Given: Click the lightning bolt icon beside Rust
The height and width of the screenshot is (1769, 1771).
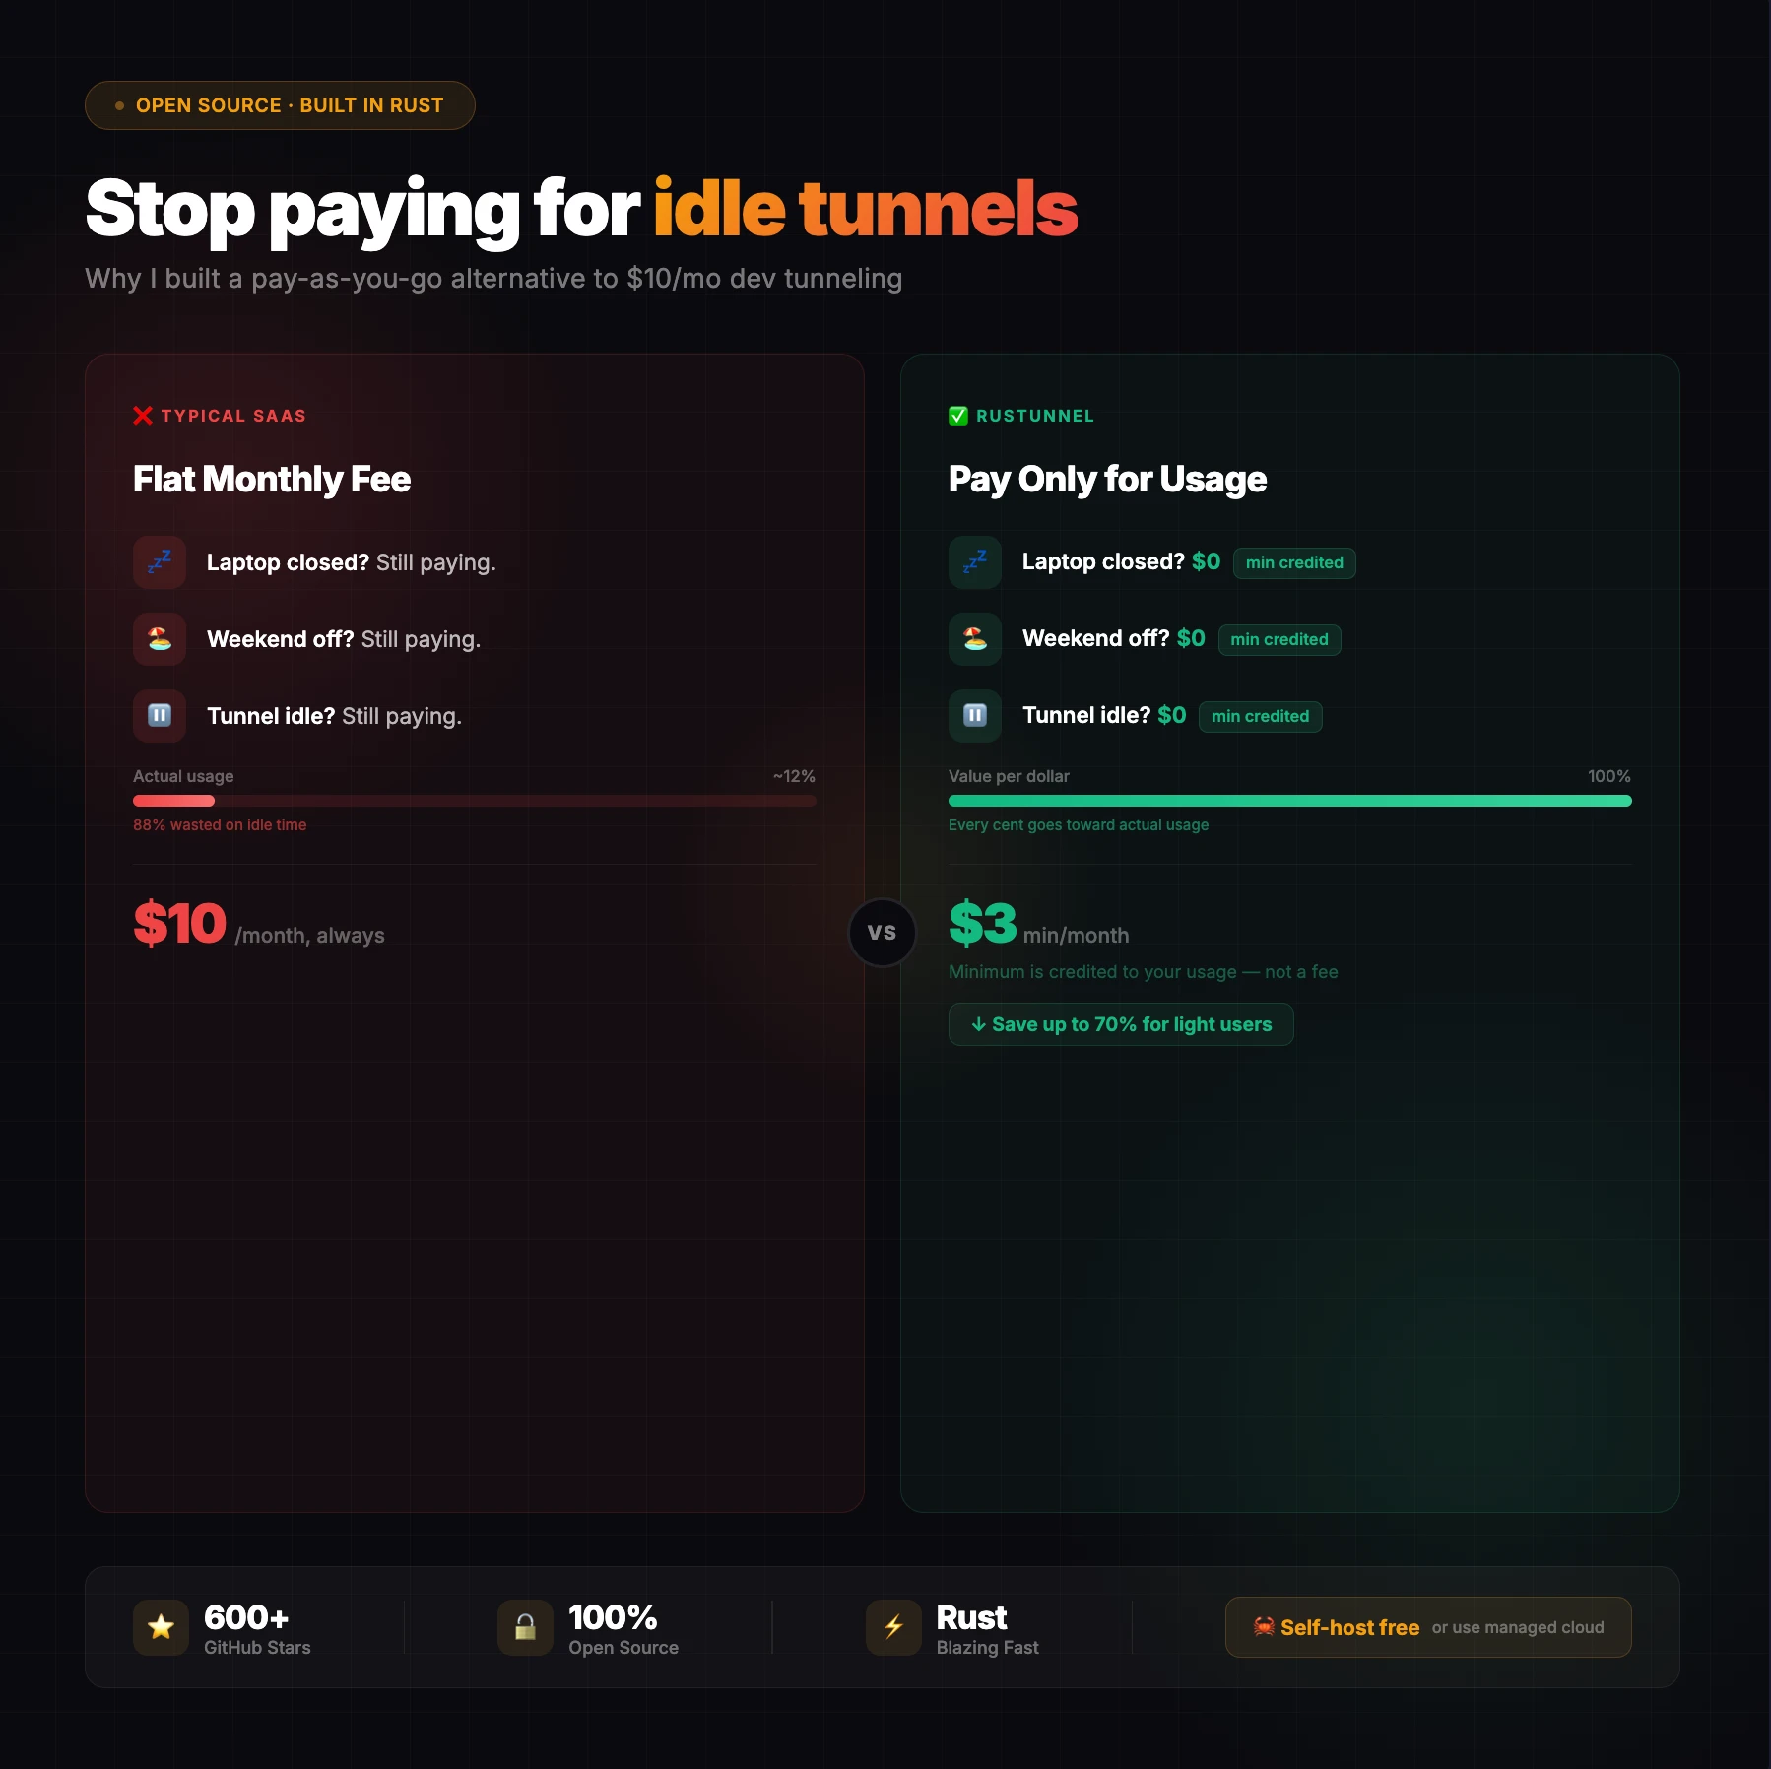Looking at the screenshot, I should coord(893,1627).
